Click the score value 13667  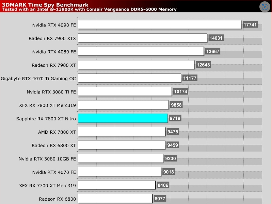(x=213, y=51)
